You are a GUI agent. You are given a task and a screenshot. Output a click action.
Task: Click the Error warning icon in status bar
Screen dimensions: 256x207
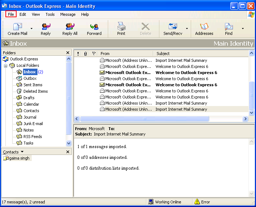pos(197,202)
